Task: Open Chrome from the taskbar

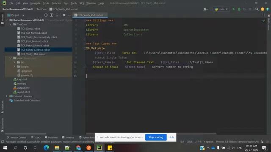Action: 78,148
